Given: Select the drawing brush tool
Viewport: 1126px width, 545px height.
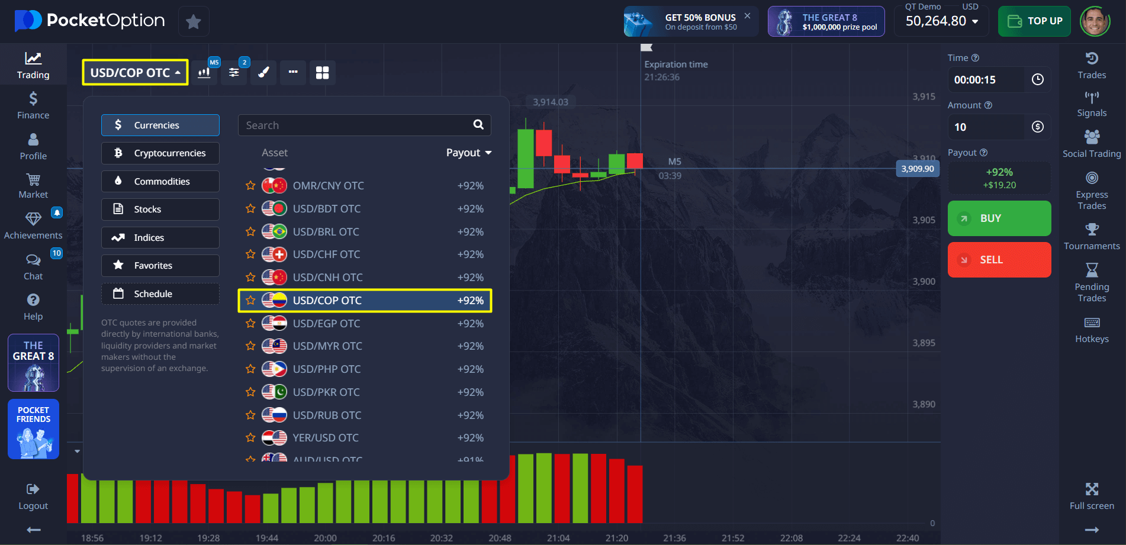Looking at the screenshot, I should (x=263, y=72).
